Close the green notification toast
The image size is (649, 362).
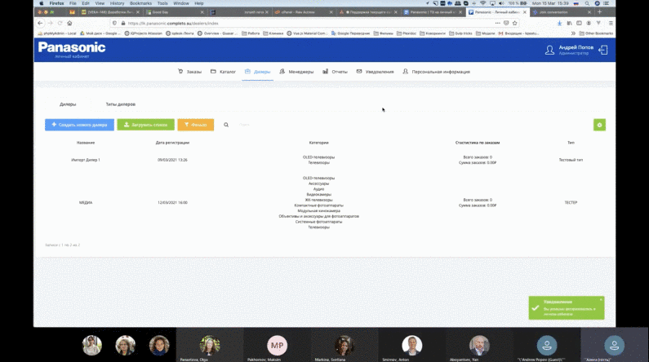tap(601, 299)
